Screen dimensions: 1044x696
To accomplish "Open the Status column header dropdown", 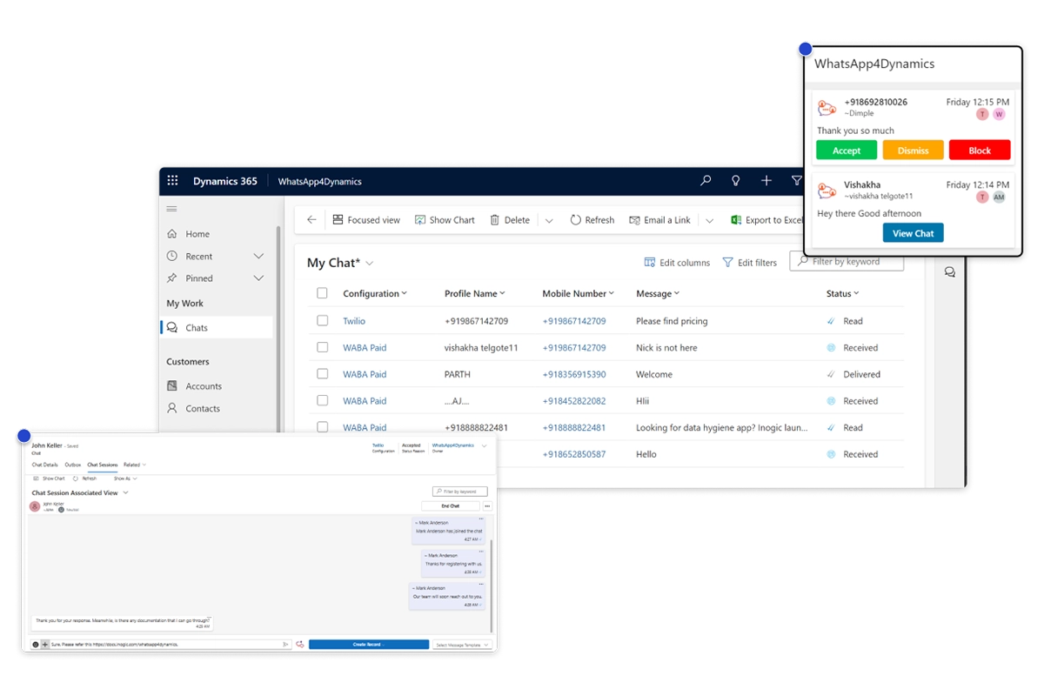I will pyautogui.click(x=843, y=293).
